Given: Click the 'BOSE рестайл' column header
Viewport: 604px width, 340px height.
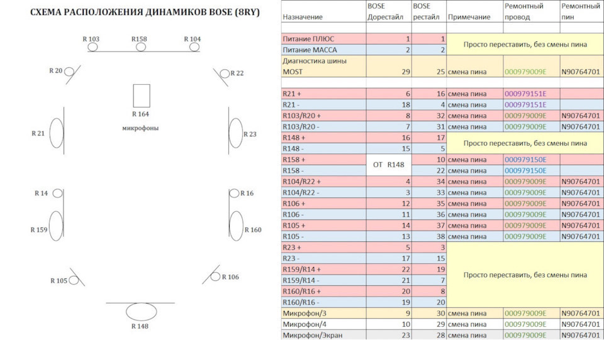Looking at the screenshot, I should click(x=426, y=11).
